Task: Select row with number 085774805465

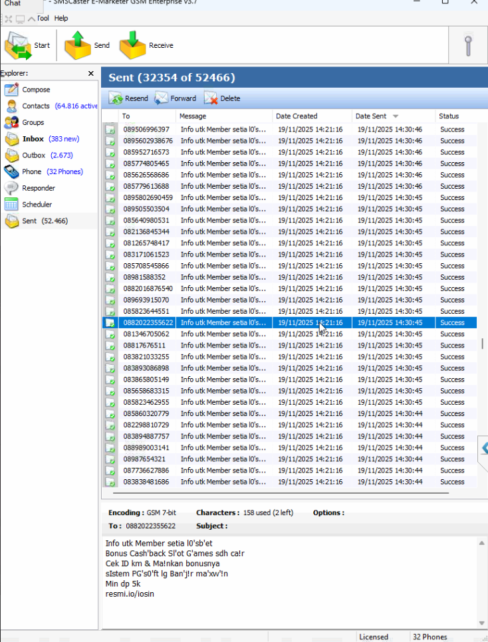Action: [x=289, y=163]
